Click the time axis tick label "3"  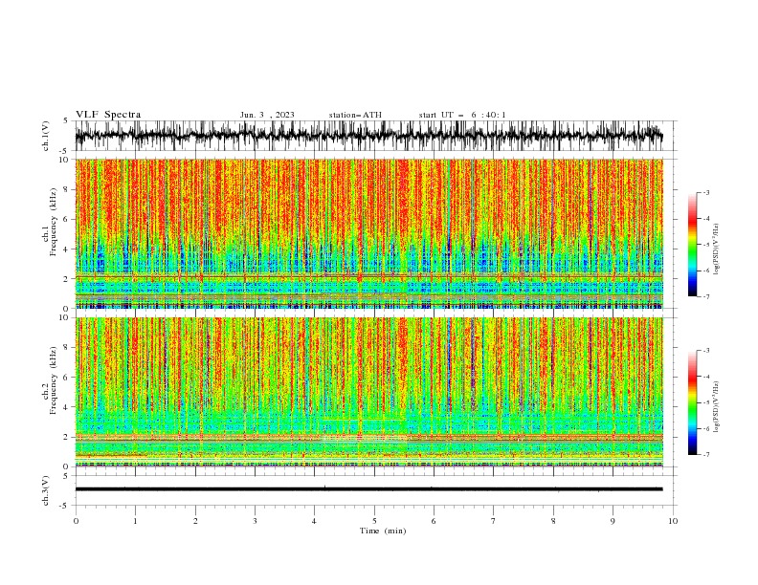[x=255, y=521]
